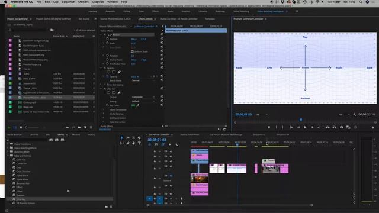Toggle animation stopwatch for Rotation
Viewport: 379px width, 213px height.
click(x=107, y=56)
